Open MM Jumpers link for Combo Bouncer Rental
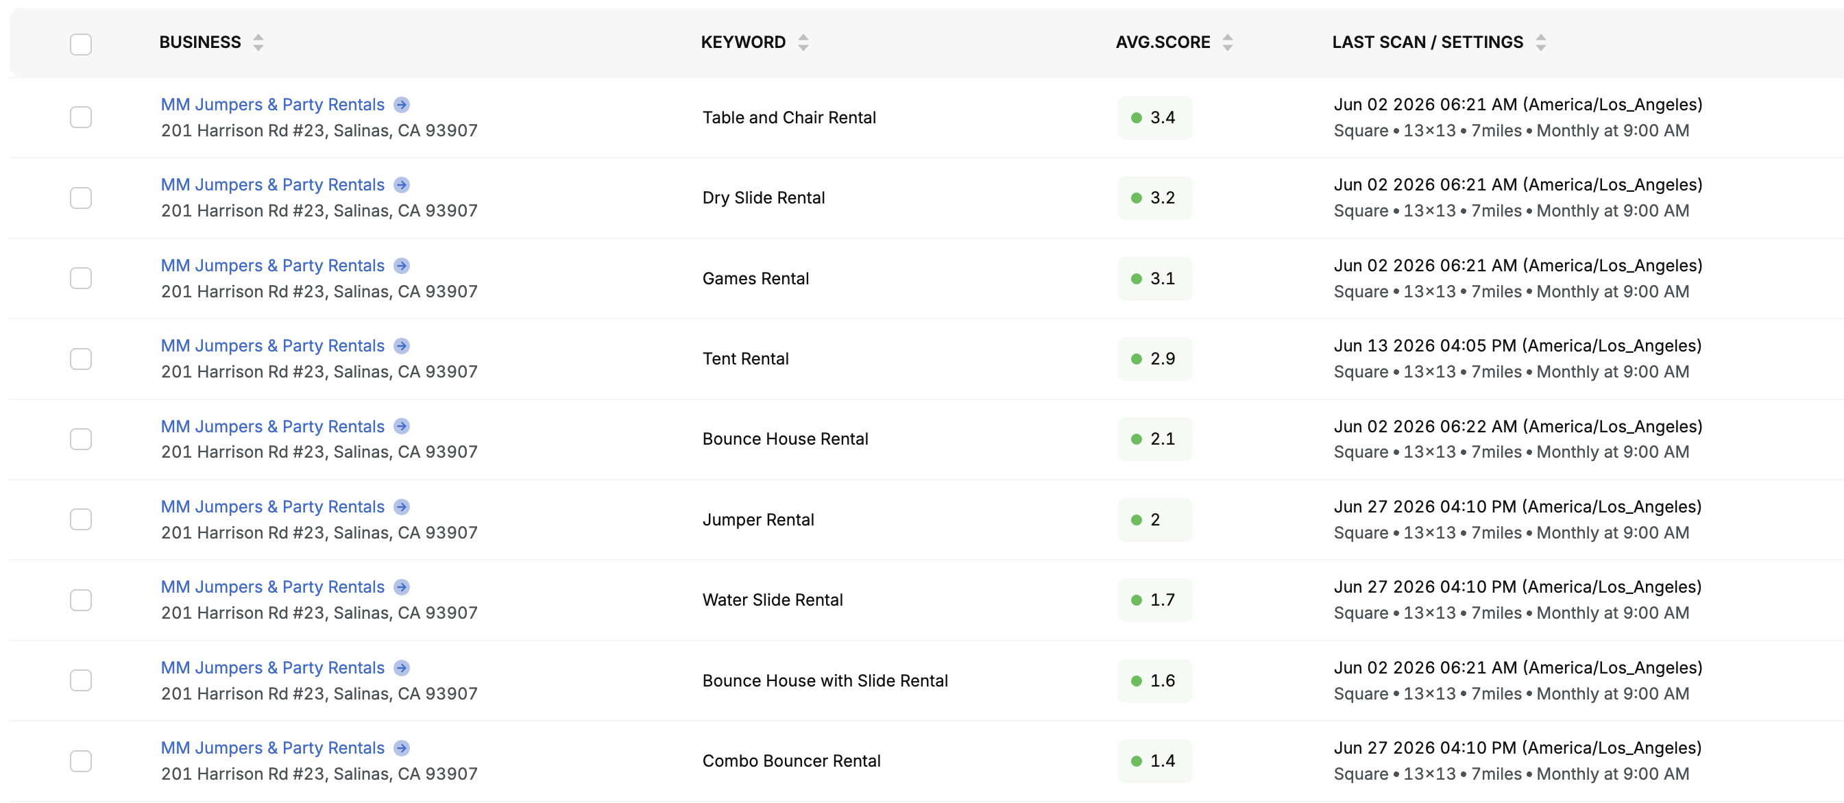Viewport: 1844px width, 803px height. point(273,748)
